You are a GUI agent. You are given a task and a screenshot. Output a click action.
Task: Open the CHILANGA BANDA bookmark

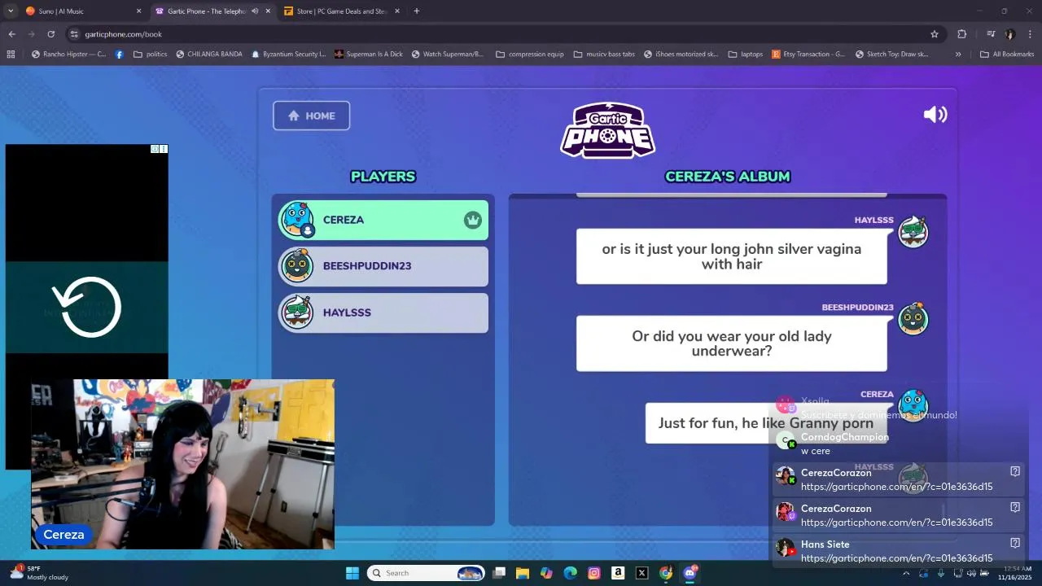(x=208, y=55)
